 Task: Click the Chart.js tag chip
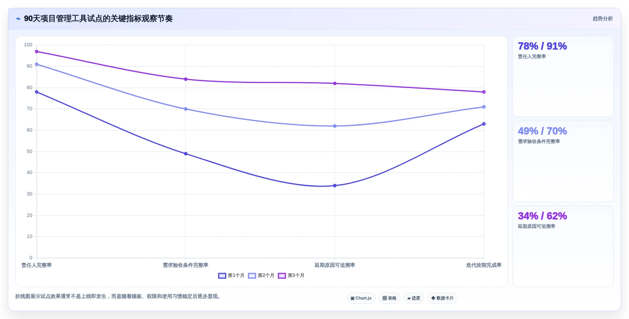pos(361,298)
